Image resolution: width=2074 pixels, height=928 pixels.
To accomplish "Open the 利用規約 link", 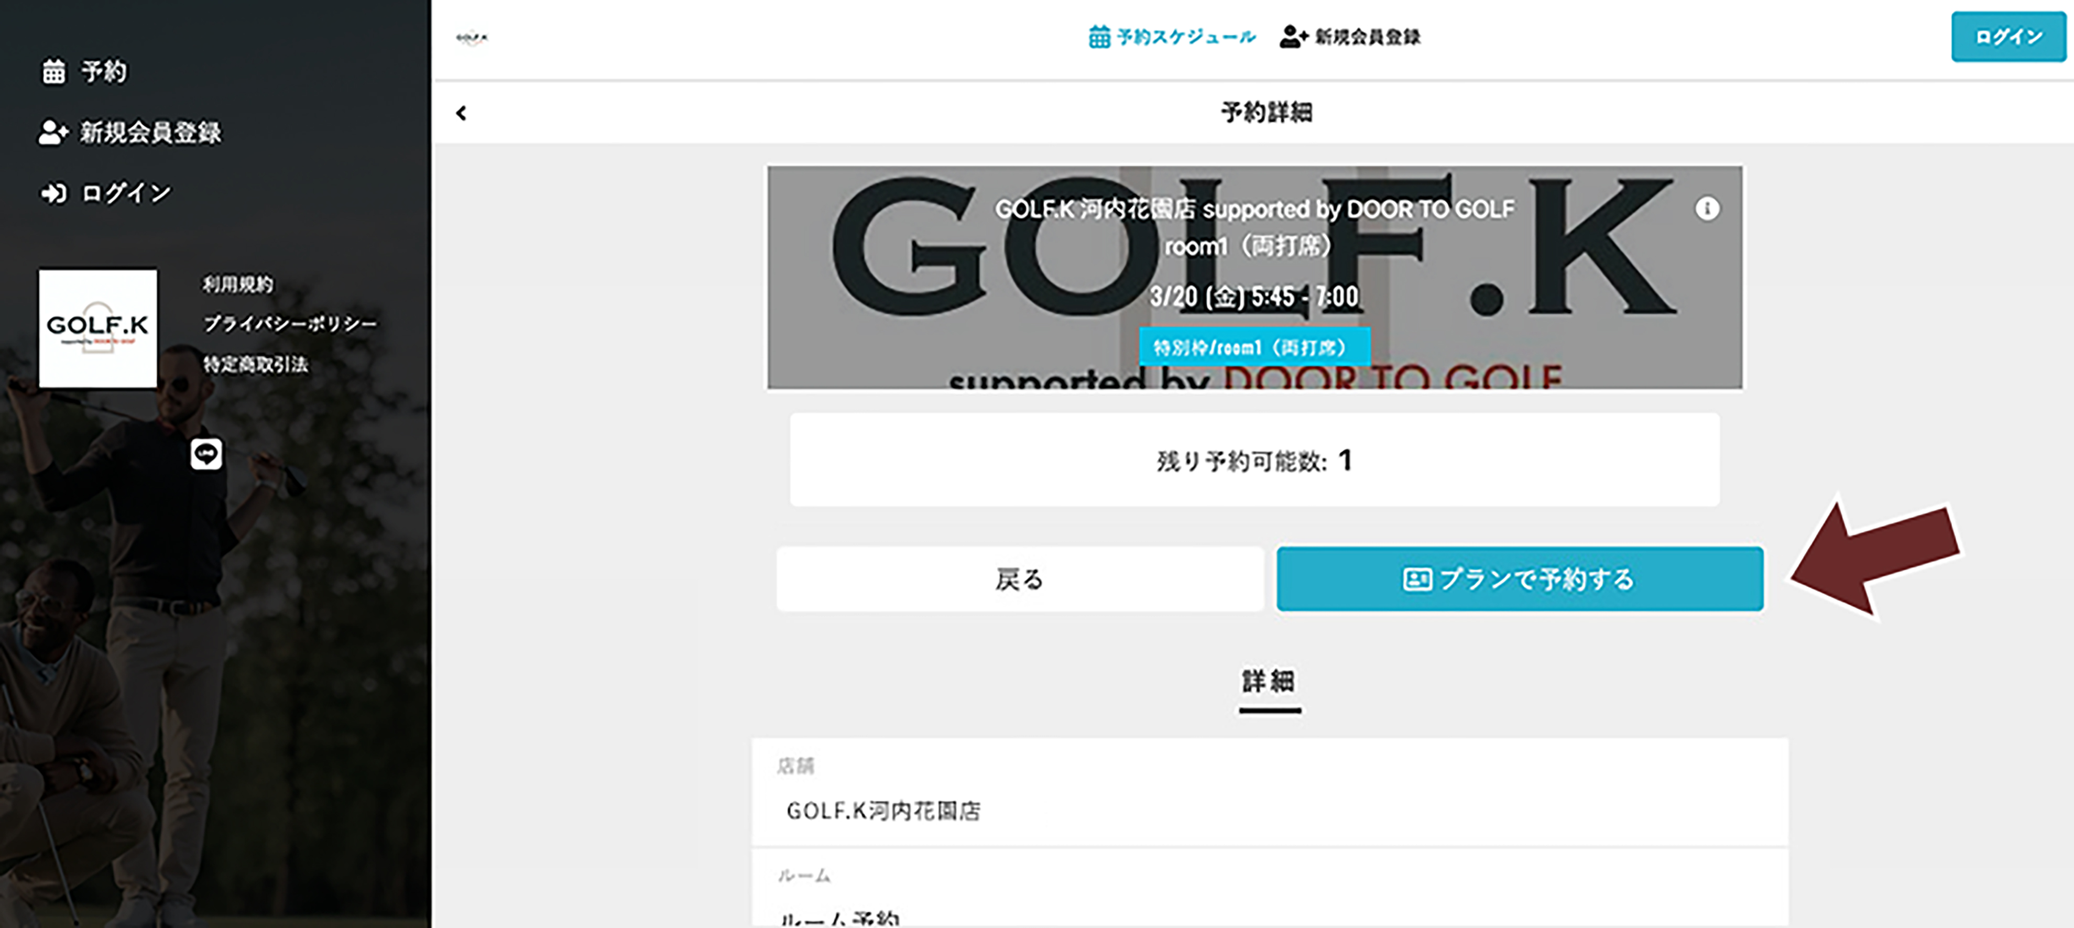I will pos(237,284).
